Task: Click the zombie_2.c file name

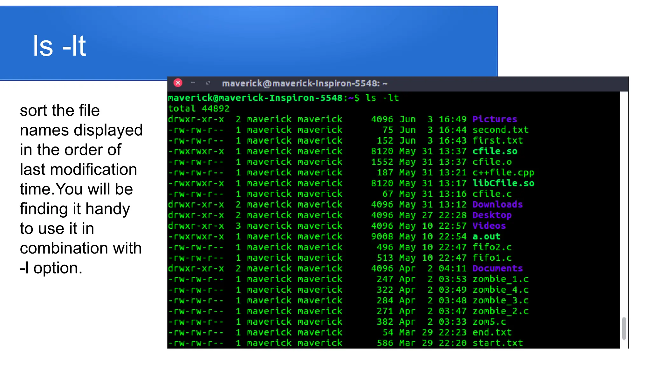Action: pyautogui.click(x=500, y=311)
